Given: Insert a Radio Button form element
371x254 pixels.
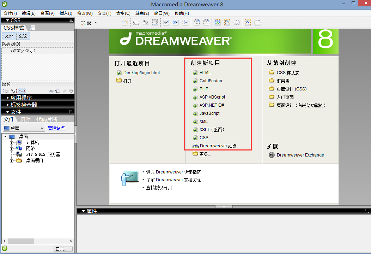Looking at the screenshot, I should [x=176, y=23].
